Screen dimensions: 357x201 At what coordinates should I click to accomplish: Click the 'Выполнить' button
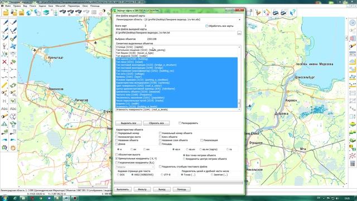coord(123,189)
